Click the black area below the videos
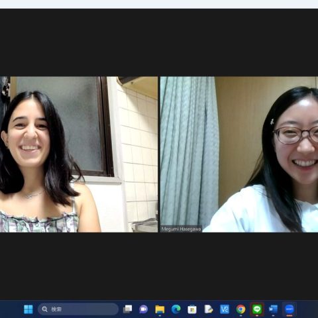This screenshot has height=318, width=318. pyautogui.click(x=159, y=266)
